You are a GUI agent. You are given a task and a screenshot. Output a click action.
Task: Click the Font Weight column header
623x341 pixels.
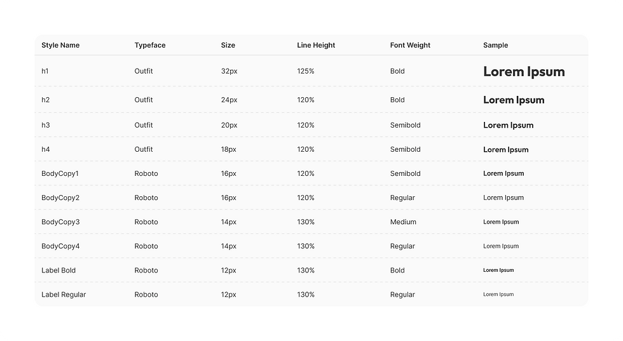(x=410, y=45)
